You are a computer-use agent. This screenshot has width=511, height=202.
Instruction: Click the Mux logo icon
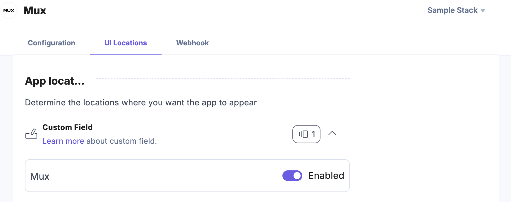[x=9, y=11]
